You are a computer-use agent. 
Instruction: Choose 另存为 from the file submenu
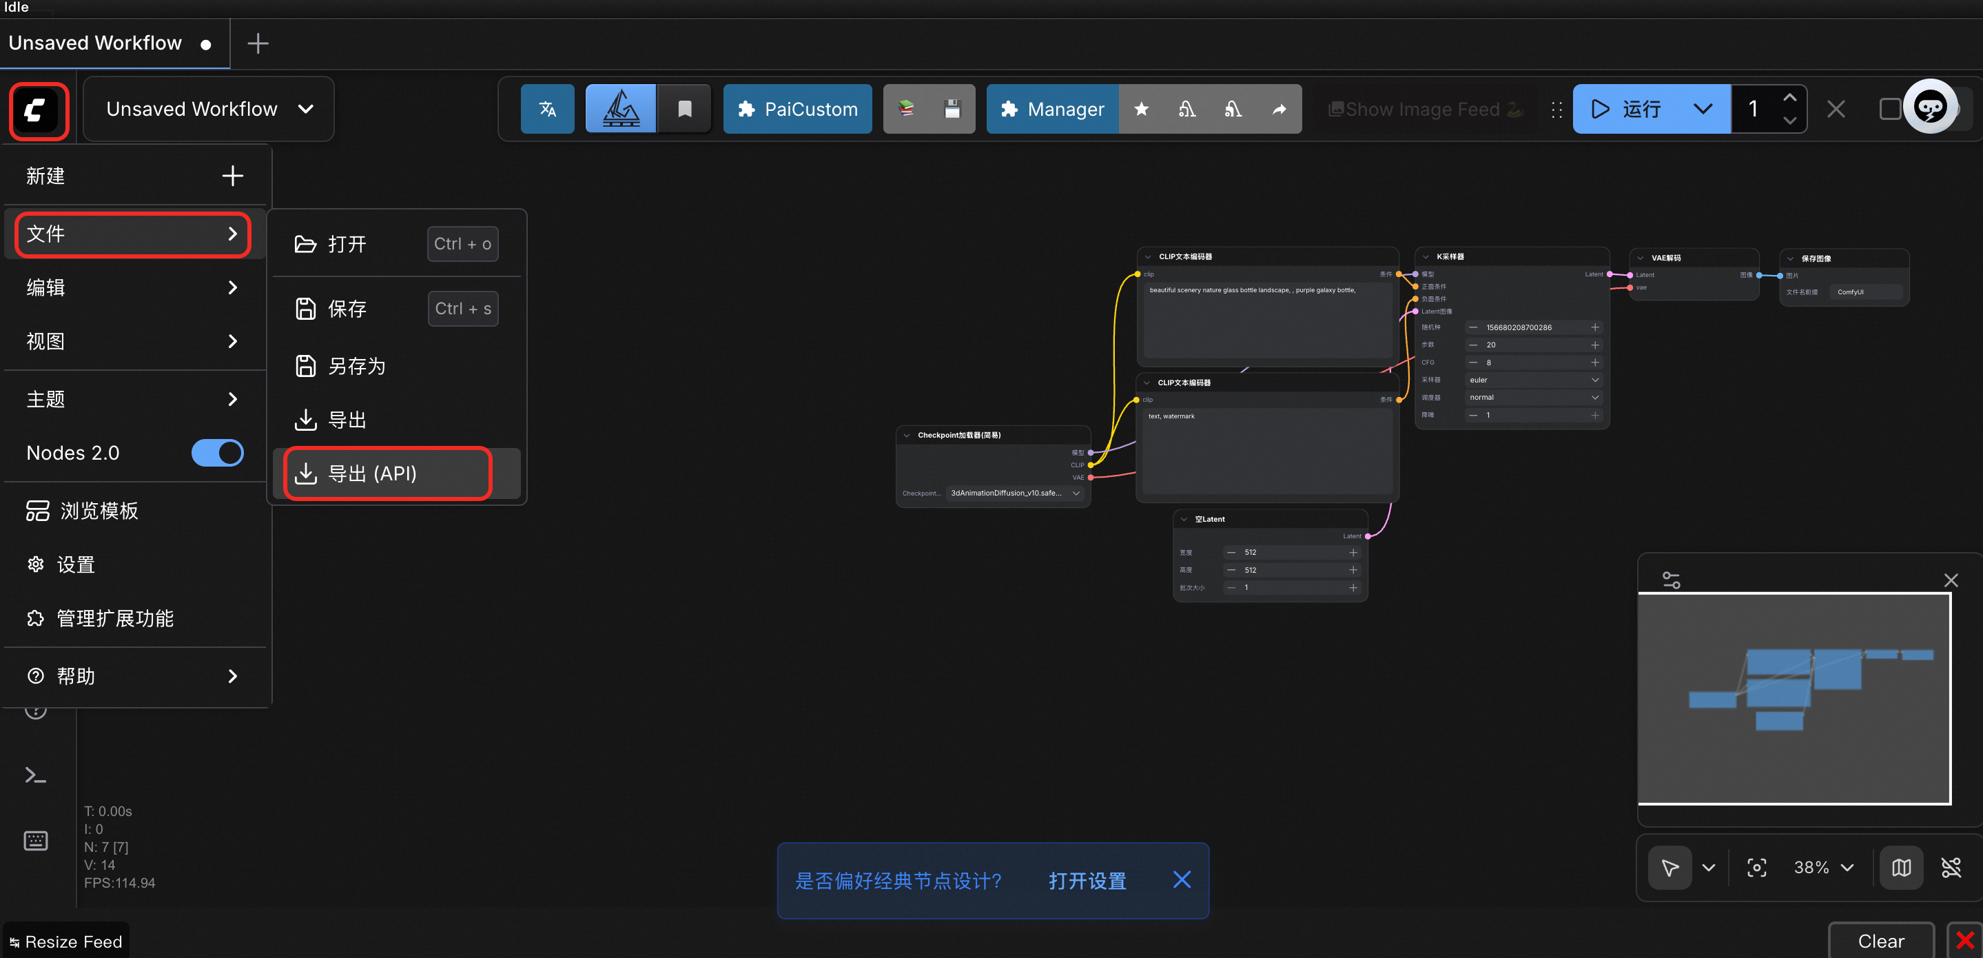(x=356, y=366)
